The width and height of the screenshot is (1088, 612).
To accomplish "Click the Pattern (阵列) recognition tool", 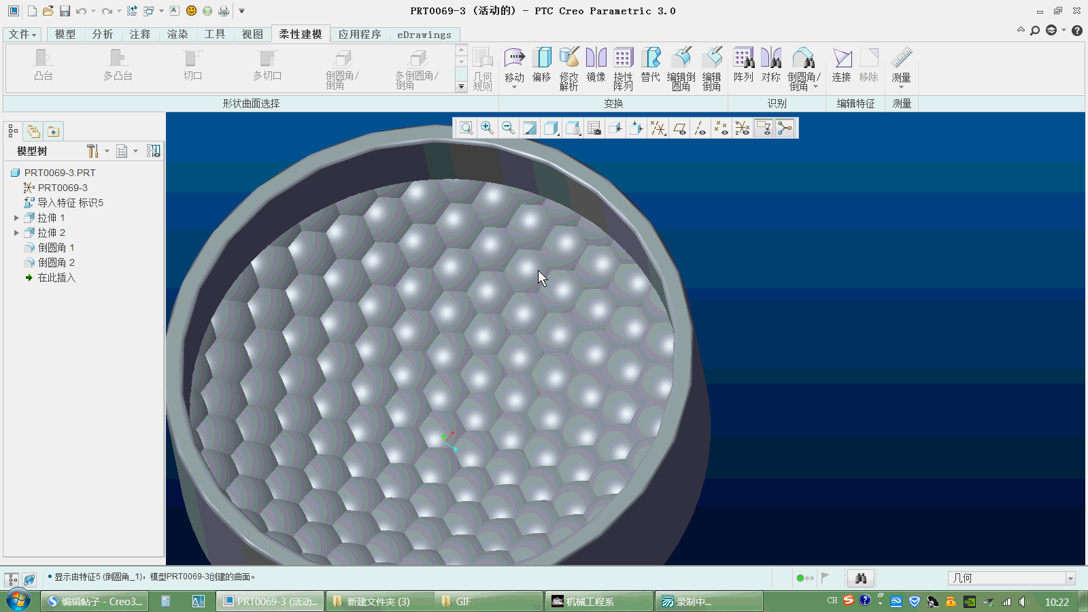I will point(744,65).
